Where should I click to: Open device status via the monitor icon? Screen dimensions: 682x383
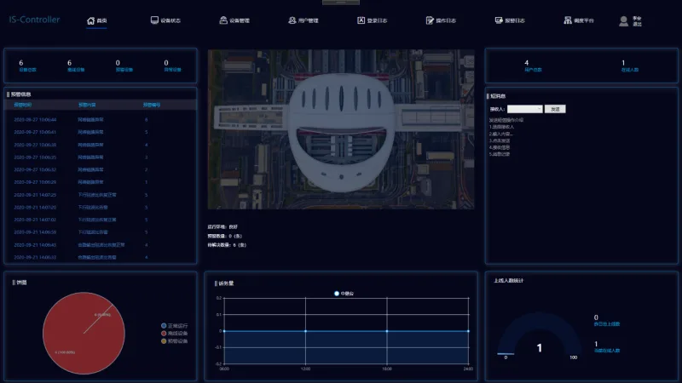(154, 20)
